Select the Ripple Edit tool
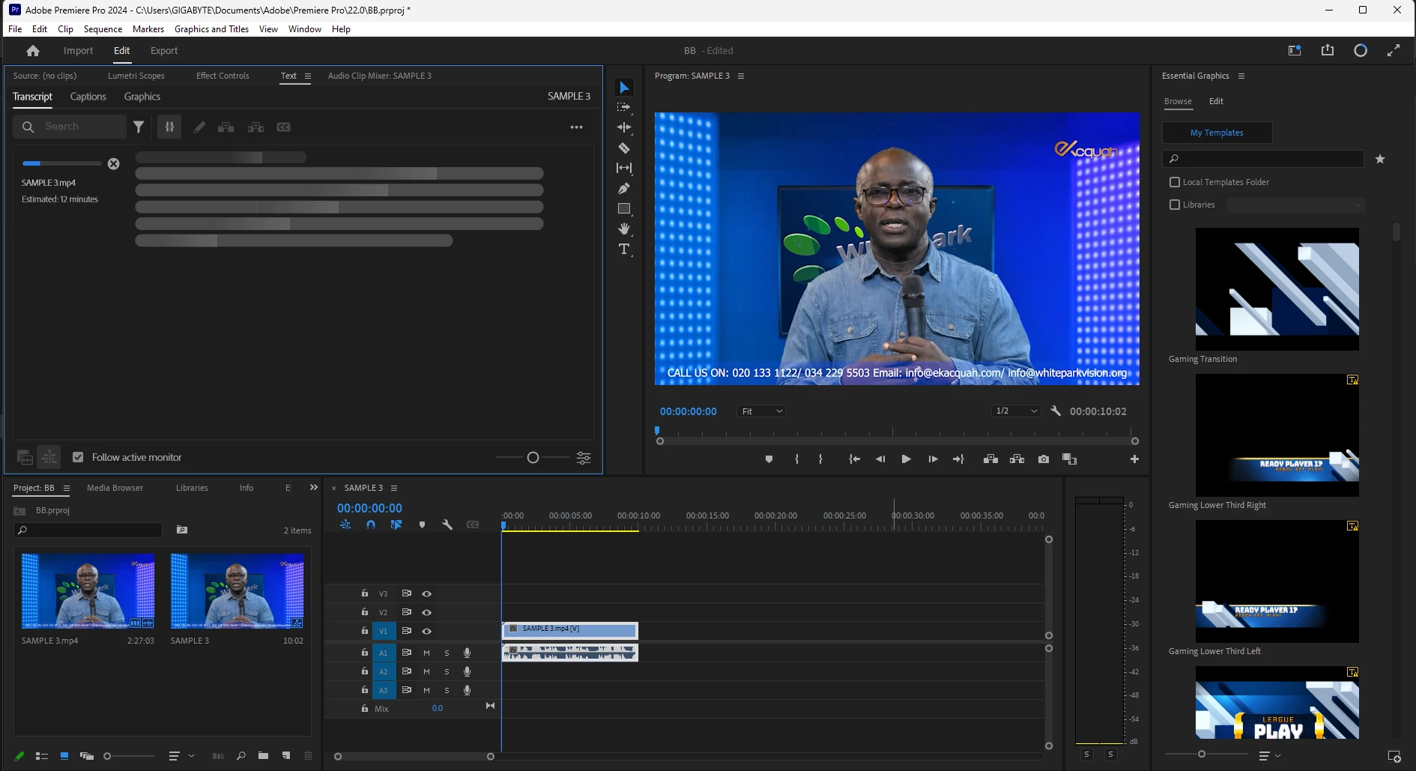Viewport: 1416px width, 771px height. pos(623,127)
